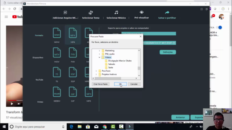
Task: Close the Procurar Pasta dialog
Action: pos(141,36)
